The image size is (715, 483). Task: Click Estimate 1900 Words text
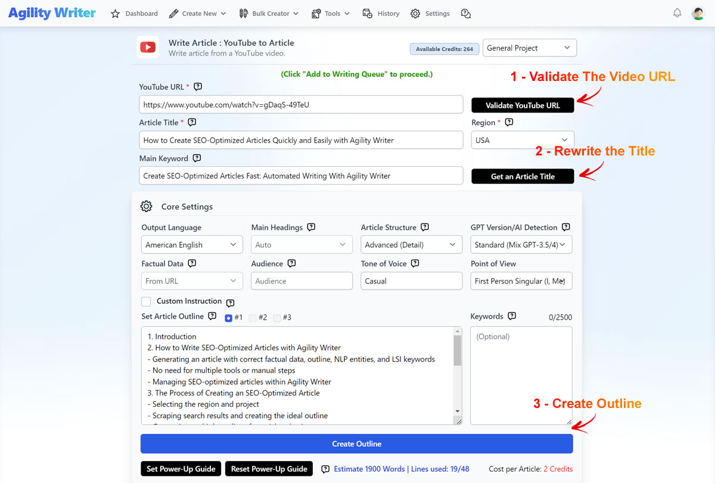point(369,469)
